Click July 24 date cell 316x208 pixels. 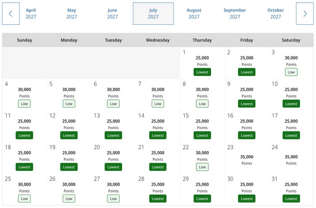click(x=291, y=158)
